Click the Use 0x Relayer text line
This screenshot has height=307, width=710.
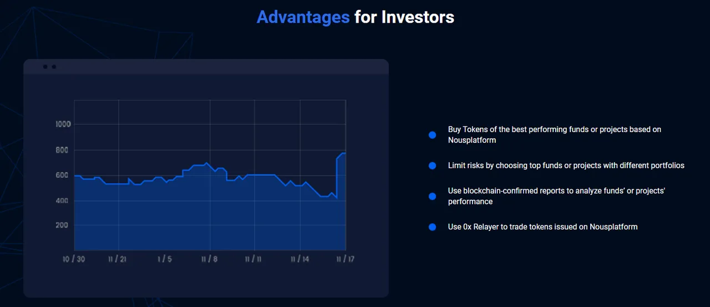543,227
